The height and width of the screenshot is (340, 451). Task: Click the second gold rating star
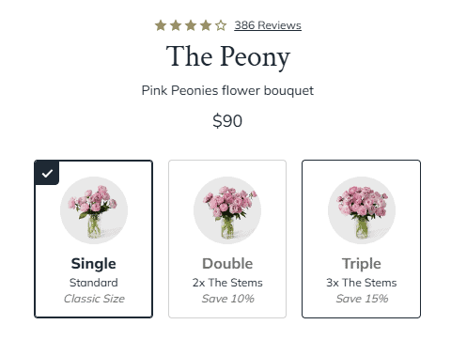point(176,25)
